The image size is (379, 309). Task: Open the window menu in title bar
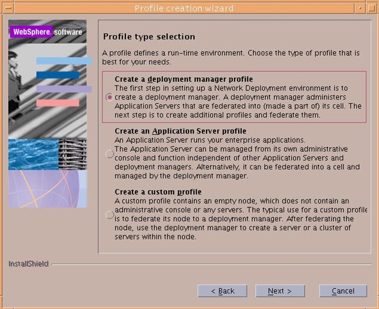pyautogui.click(x=8, y=8)
